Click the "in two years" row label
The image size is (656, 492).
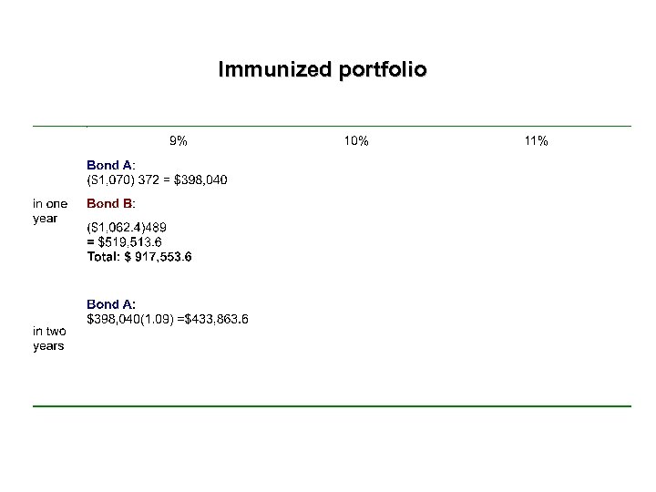point(49,338)
